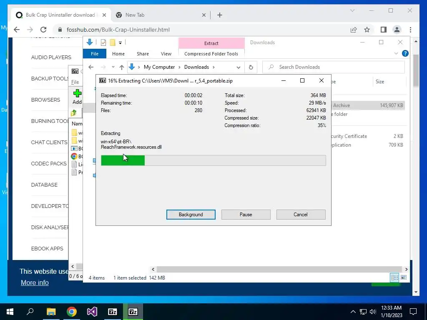The height and width of the screenshot is (320, 427).
Task: Click Downloads in address path
Action: coord(196,67)
